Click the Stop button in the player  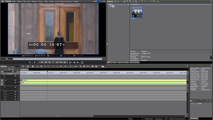pos(42,62)
